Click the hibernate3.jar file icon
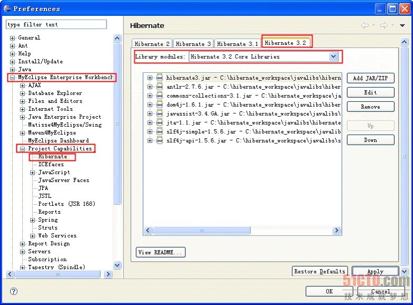Image resolution: width=413 pixels, height=305 pixels. click(159, 78)
